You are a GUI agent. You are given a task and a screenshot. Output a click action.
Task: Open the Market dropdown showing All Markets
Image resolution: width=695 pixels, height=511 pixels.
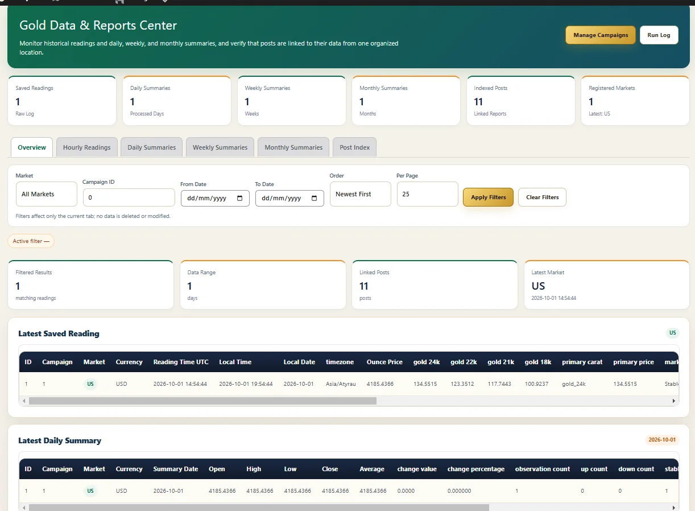click(46, 194)
